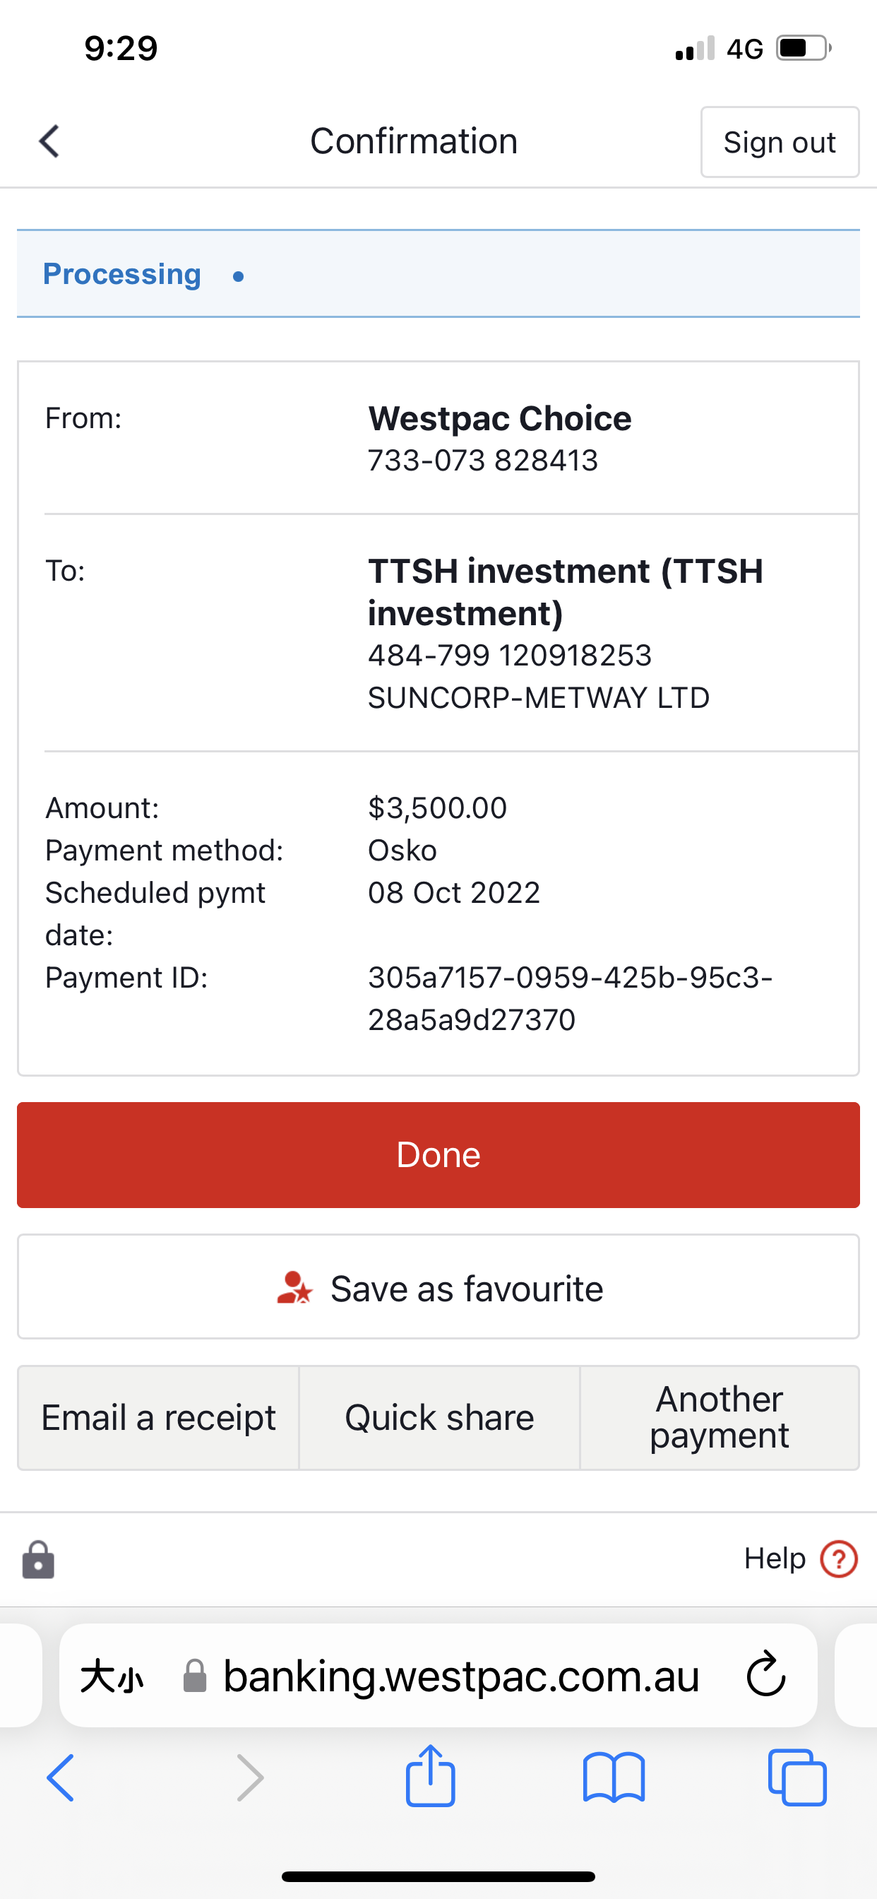Click the Sign out button
877x1899 pixels.
pos(780,142)
